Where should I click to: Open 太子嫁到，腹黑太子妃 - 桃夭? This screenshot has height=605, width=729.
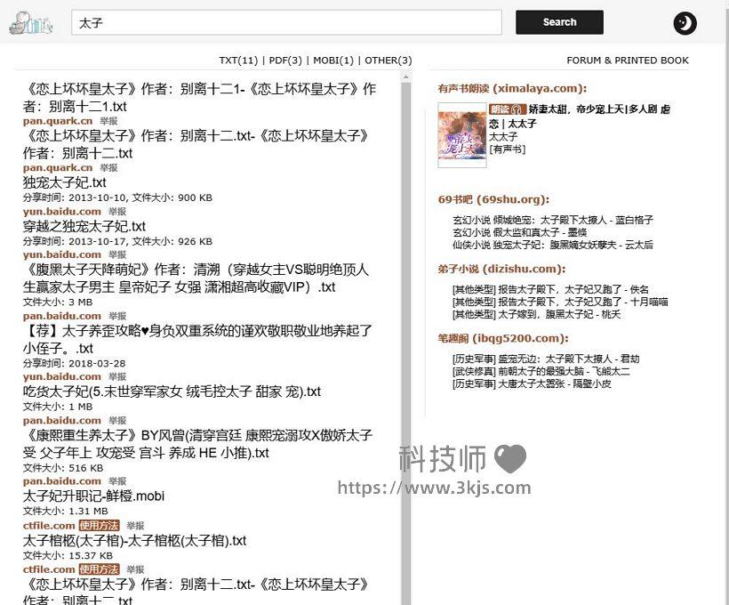click(x=536, y=315)
